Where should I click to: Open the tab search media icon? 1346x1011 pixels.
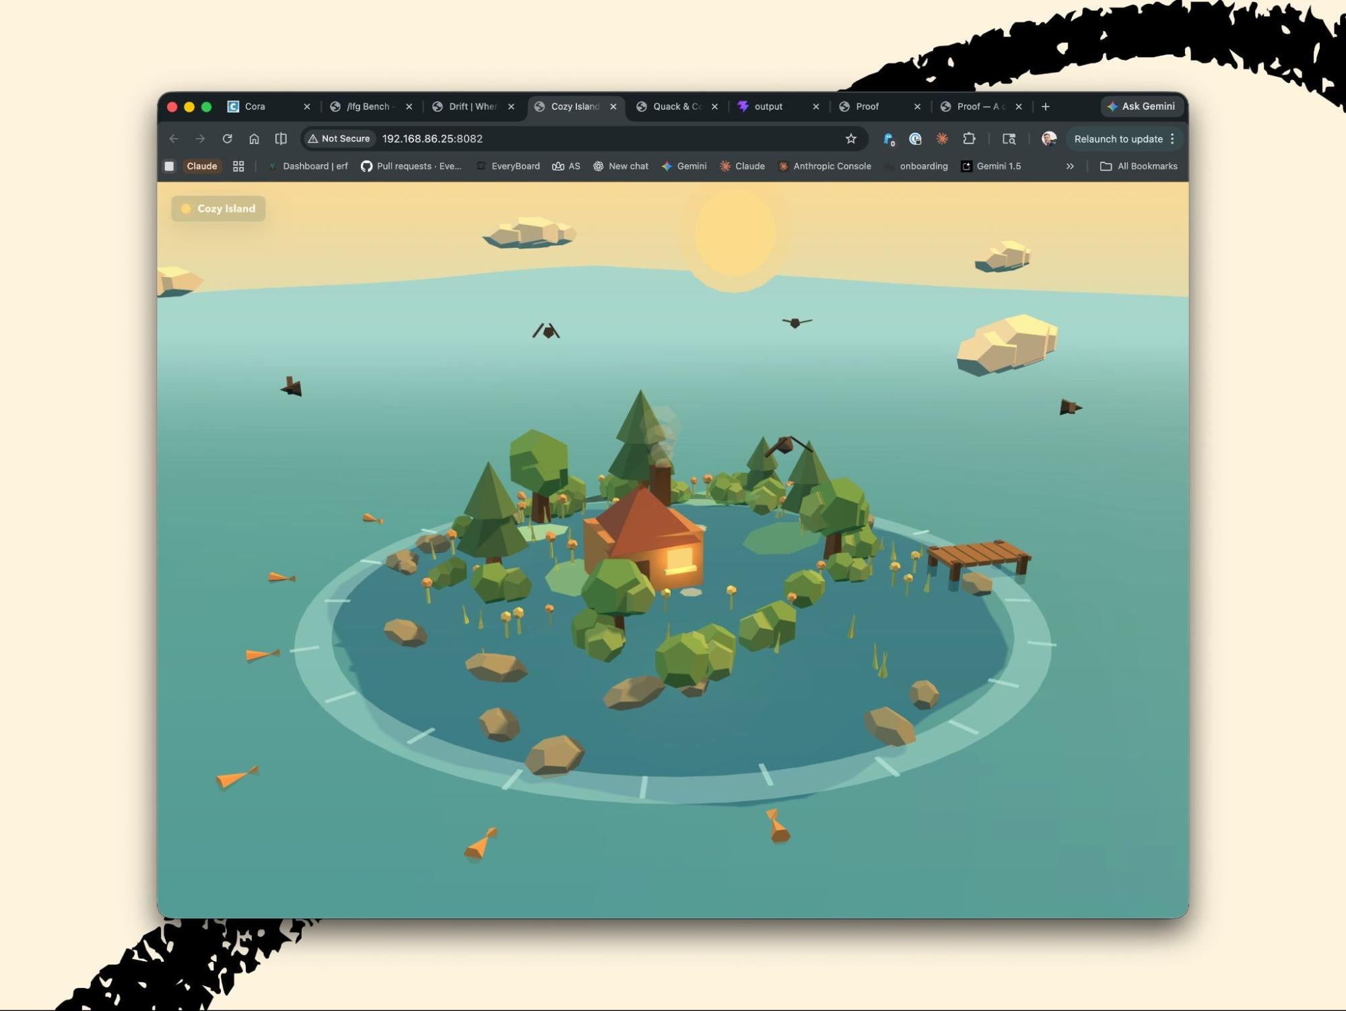(1009, 139)
